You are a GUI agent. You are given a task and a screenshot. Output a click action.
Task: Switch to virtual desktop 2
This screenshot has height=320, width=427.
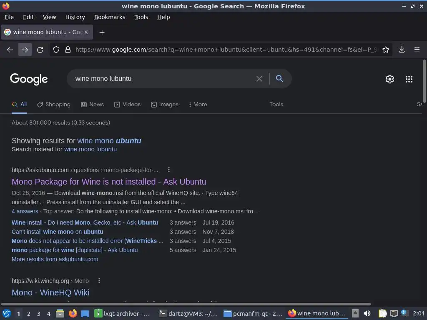point(29,314)
